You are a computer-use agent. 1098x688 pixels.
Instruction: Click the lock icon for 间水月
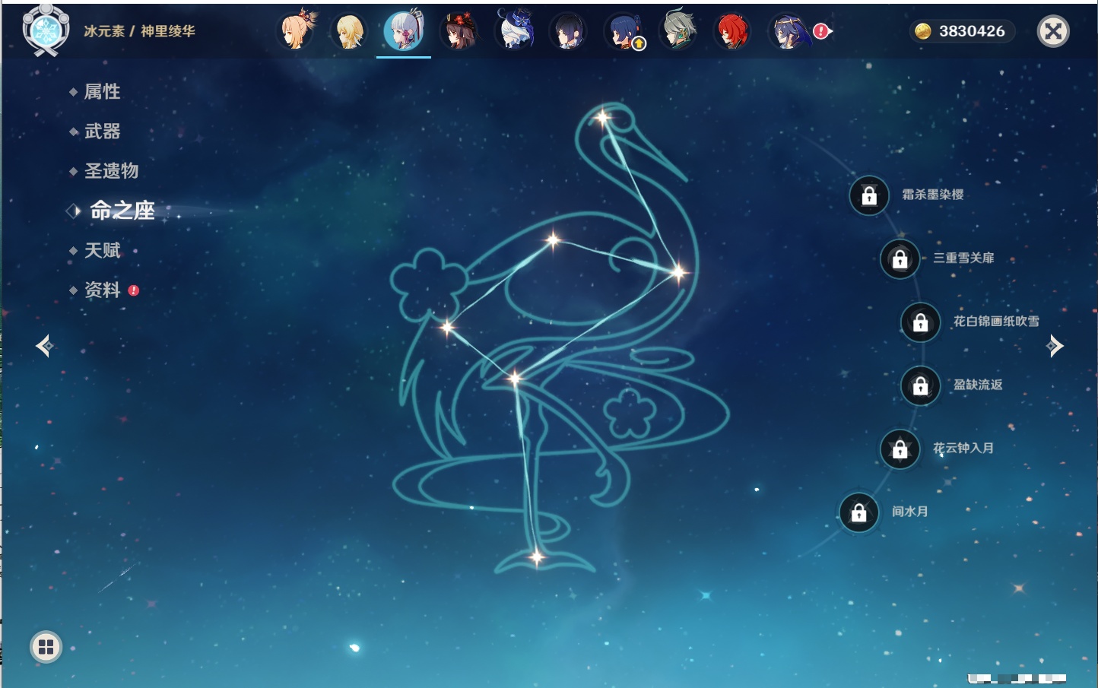coord(858,512)
